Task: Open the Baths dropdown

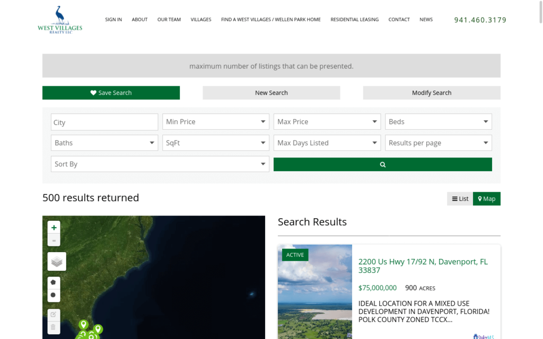Action: 104,143
